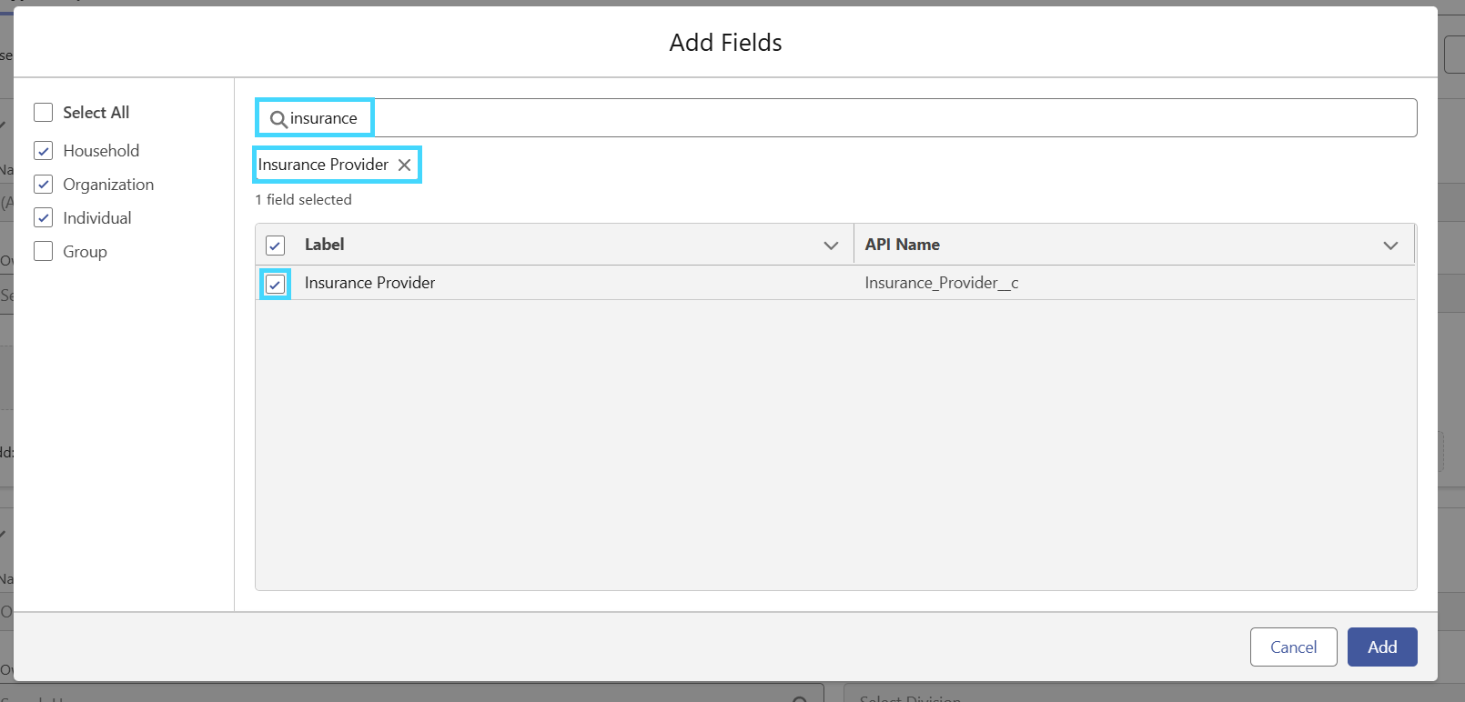1465x702 pixels.
Task: Open the API Name column dropdown chevron
Action: coord(1390,246)
